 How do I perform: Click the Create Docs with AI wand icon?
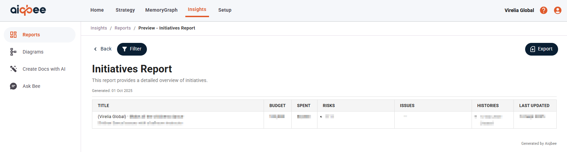(x=13, y=69)
